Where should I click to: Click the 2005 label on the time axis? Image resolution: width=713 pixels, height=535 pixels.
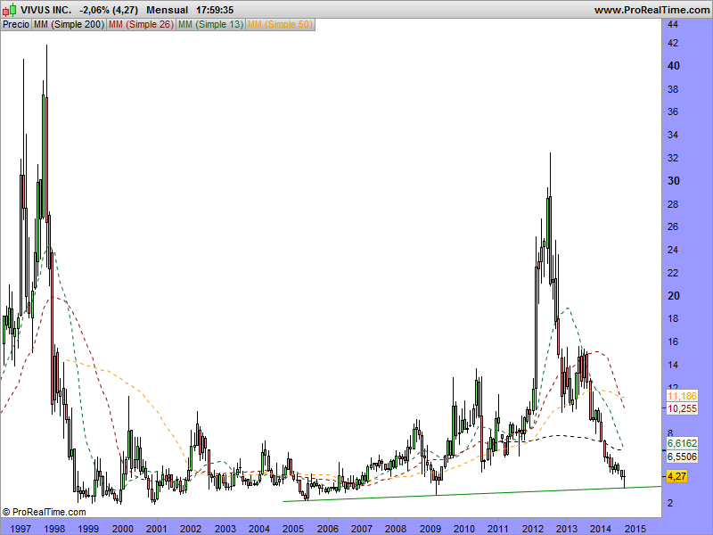tap(293, 529)
